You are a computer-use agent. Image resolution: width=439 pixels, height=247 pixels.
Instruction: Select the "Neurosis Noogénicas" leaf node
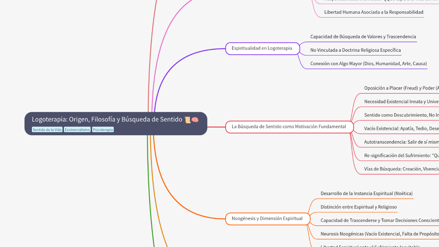pos(379,234)
